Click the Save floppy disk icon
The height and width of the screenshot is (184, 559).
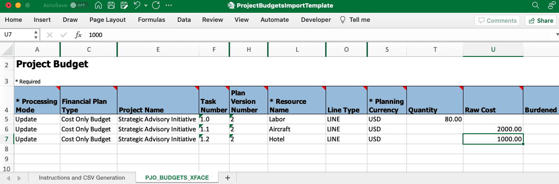111,5
